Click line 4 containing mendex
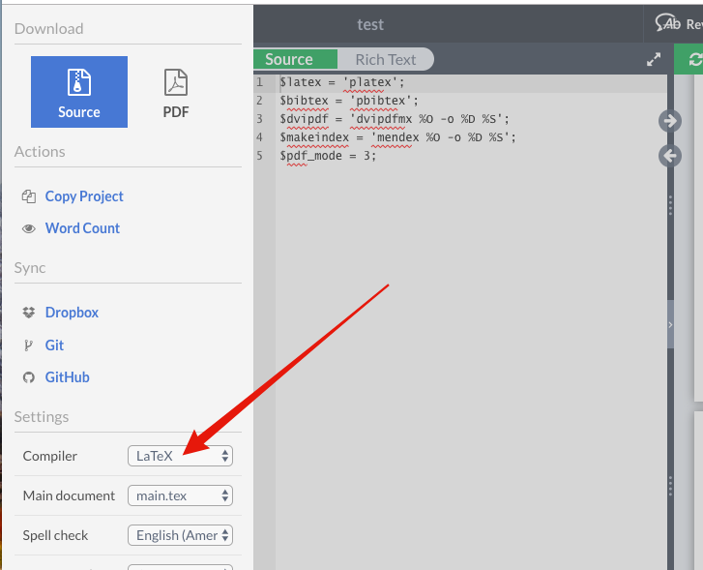 [x=397, y=137]
